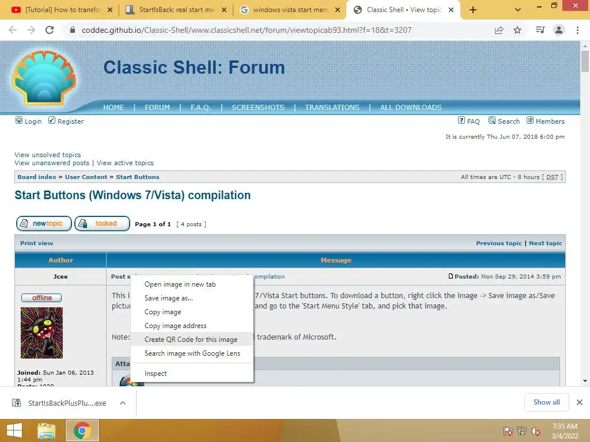590x442 pixels.
Task: Go to HOME in forum navigation
Action: pyautogui.click(x=114, y=108)
